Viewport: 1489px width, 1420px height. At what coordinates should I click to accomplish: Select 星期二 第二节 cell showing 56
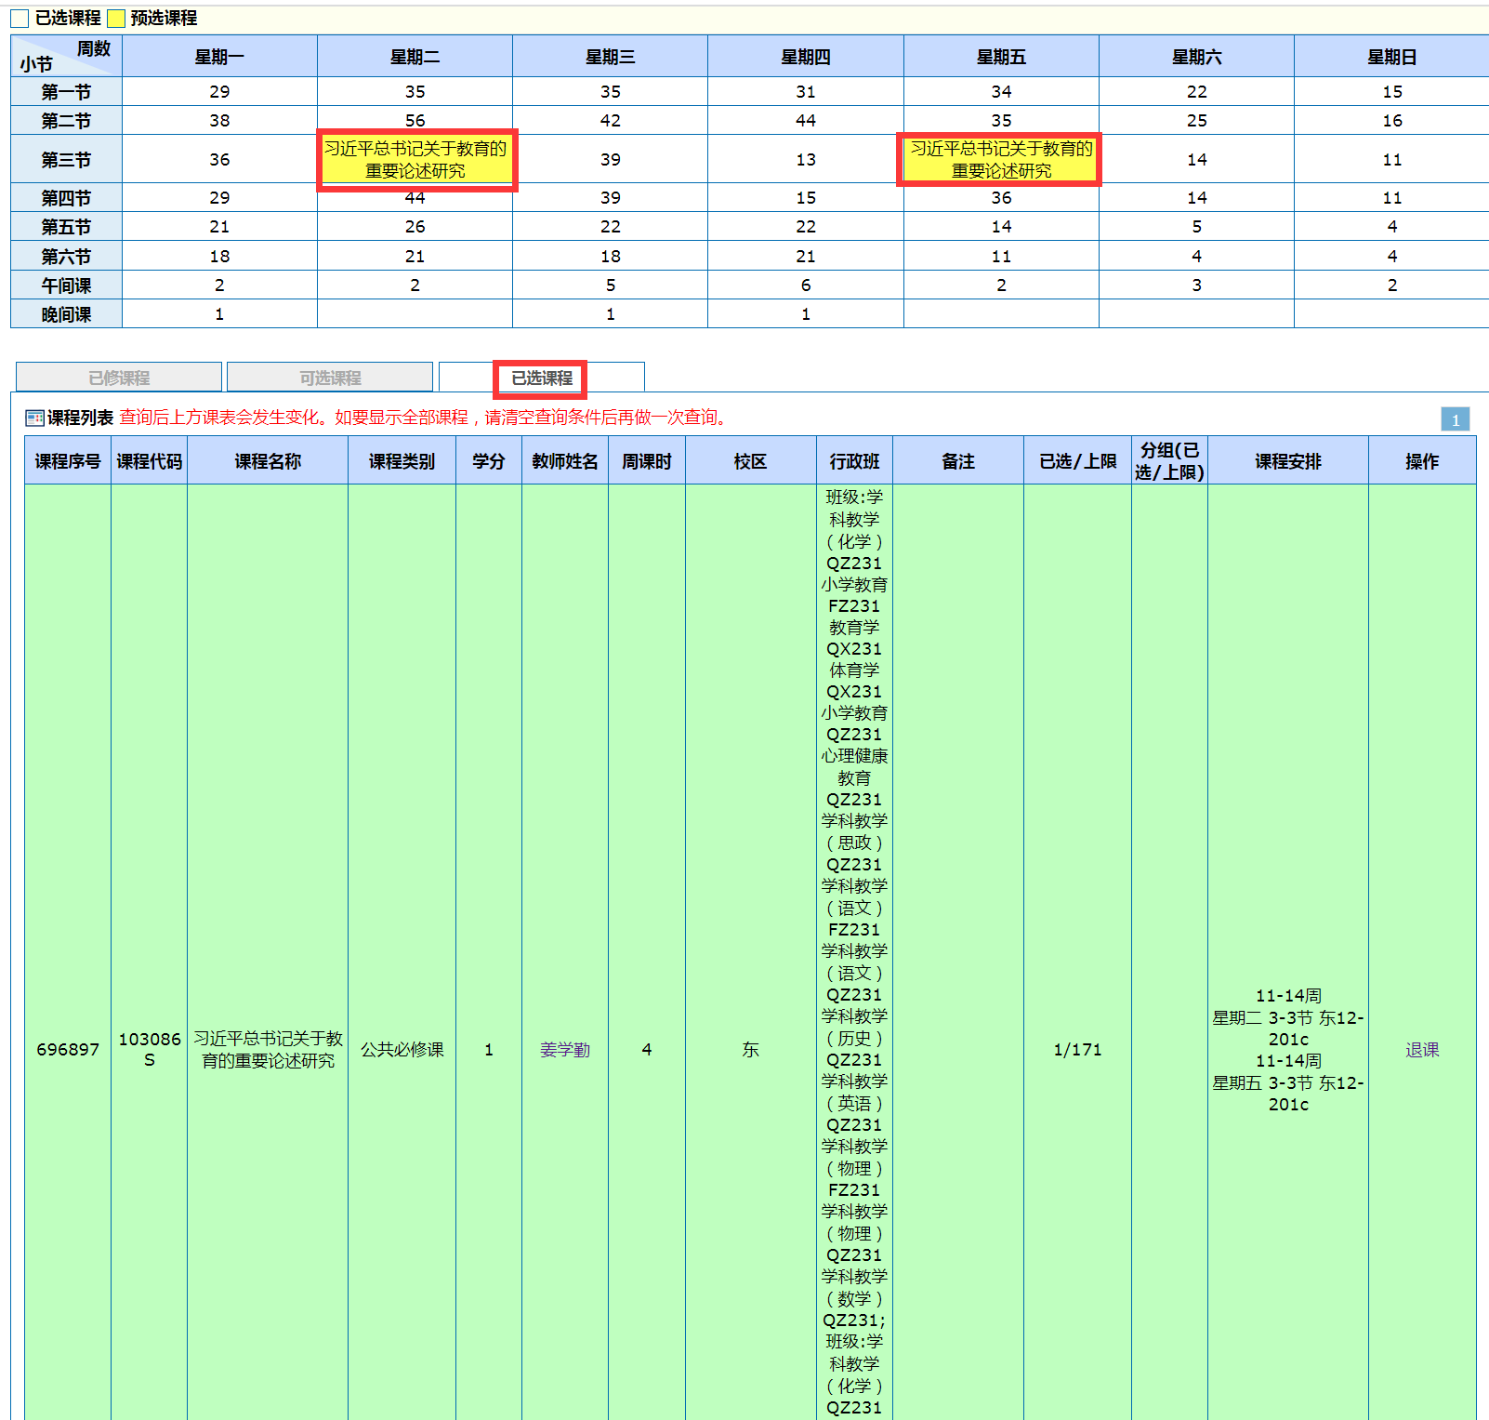[415, 121]
